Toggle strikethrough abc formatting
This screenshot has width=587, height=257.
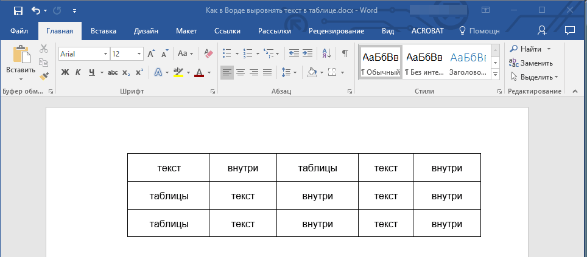pyautogui.click(x=113, y=72)
